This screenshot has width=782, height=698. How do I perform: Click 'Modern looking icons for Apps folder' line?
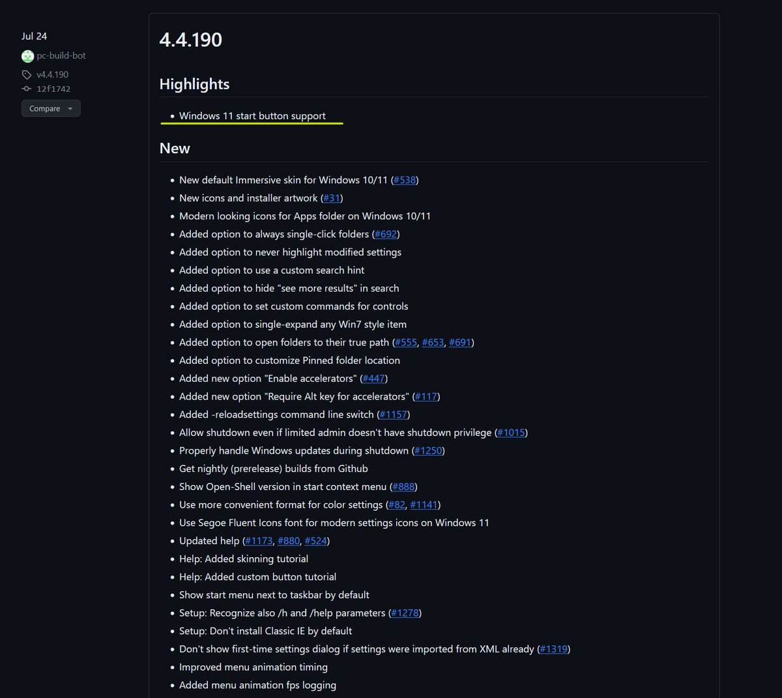point(305,216)
